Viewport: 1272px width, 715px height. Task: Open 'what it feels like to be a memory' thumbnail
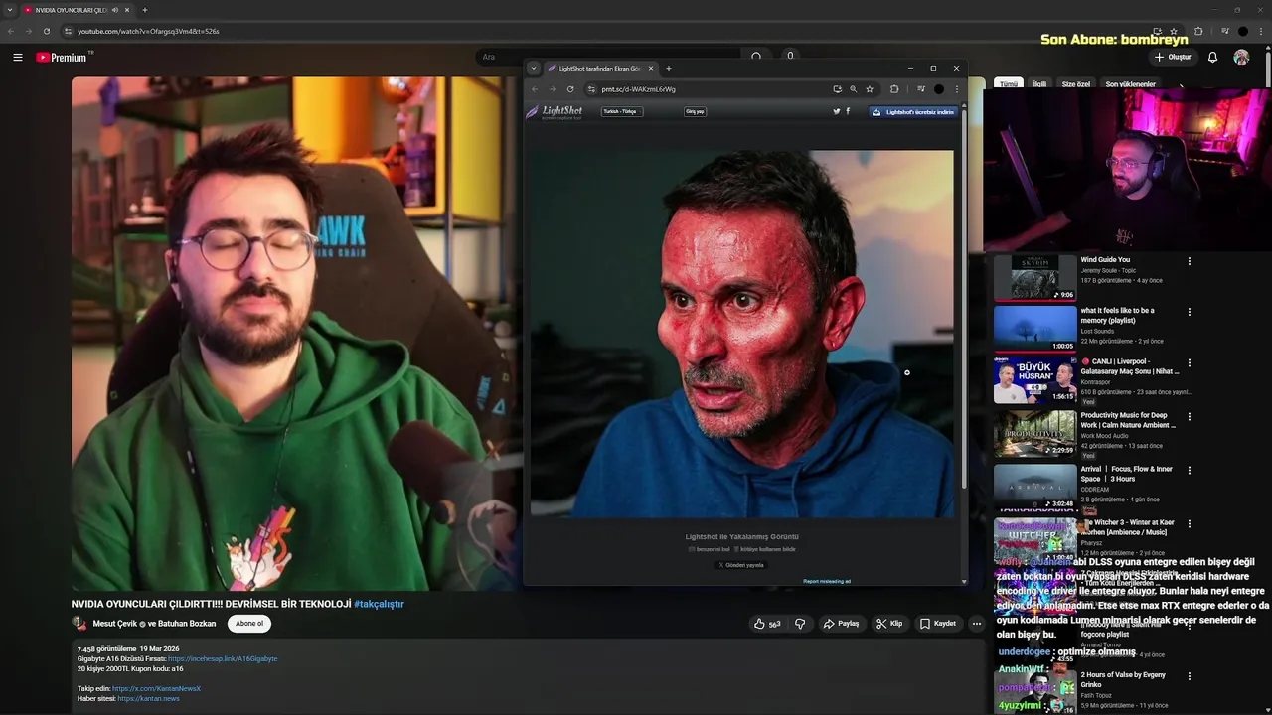coord(1034,329)
